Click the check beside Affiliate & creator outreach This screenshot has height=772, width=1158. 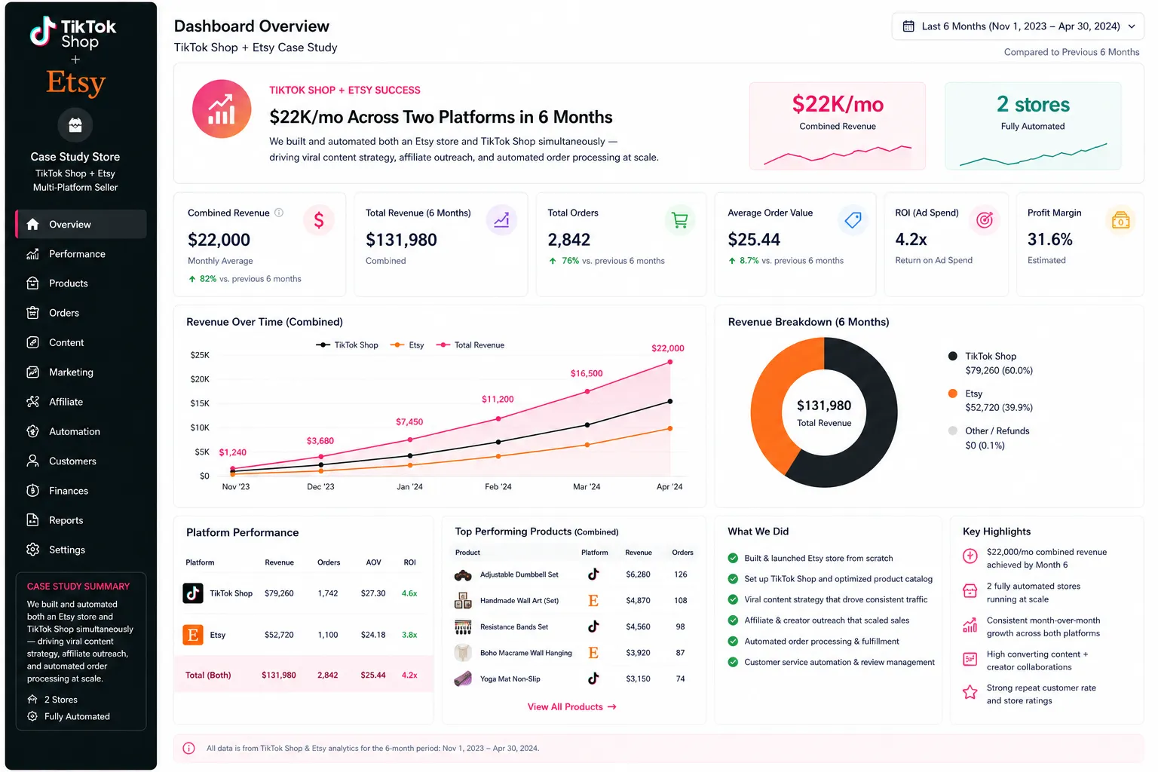(733, 620)
